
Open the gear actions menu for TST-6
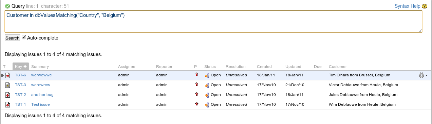(423, 75)
